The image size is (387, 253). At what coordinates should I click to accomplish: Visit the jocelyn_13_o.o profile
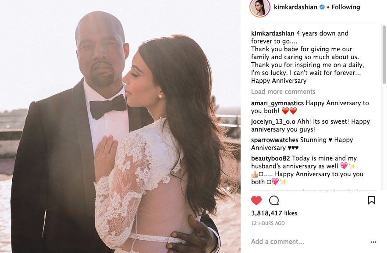[273, 122]
